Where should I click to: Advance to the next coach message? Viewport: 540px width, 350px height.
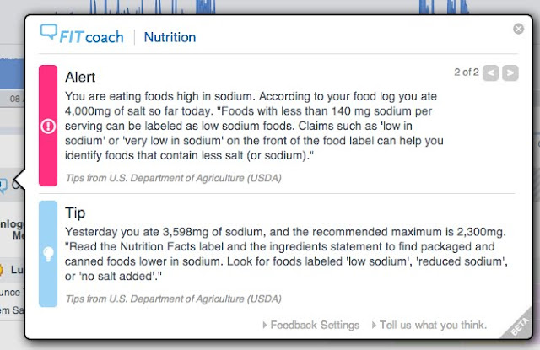[x=510, y=73]
